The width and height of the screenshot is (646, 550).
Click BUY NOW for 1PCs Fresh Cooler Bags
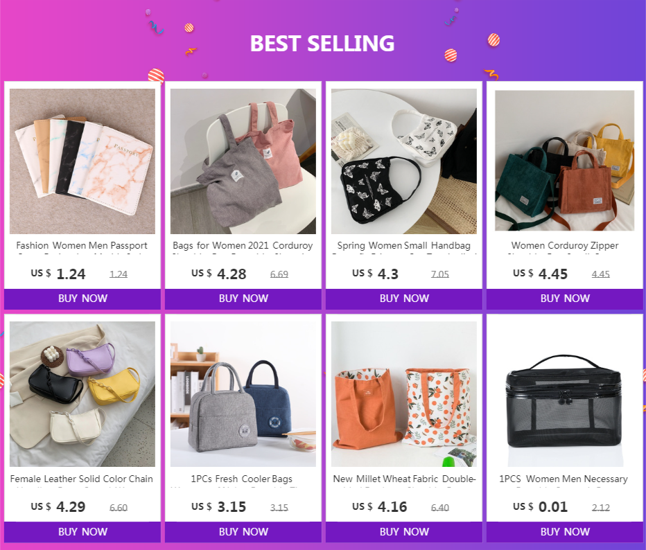click(243, 532)
